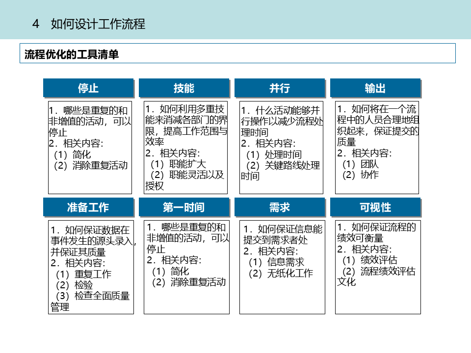Select the heading 流程优化的工具清单

(x=72, y=54)
